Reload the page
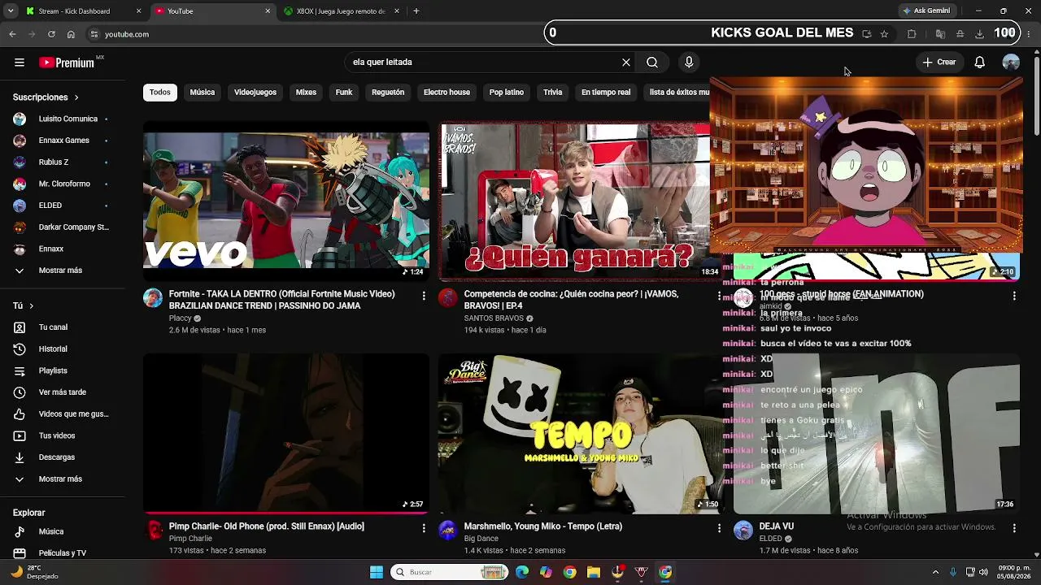1041x585 pixels. [51, 34]
